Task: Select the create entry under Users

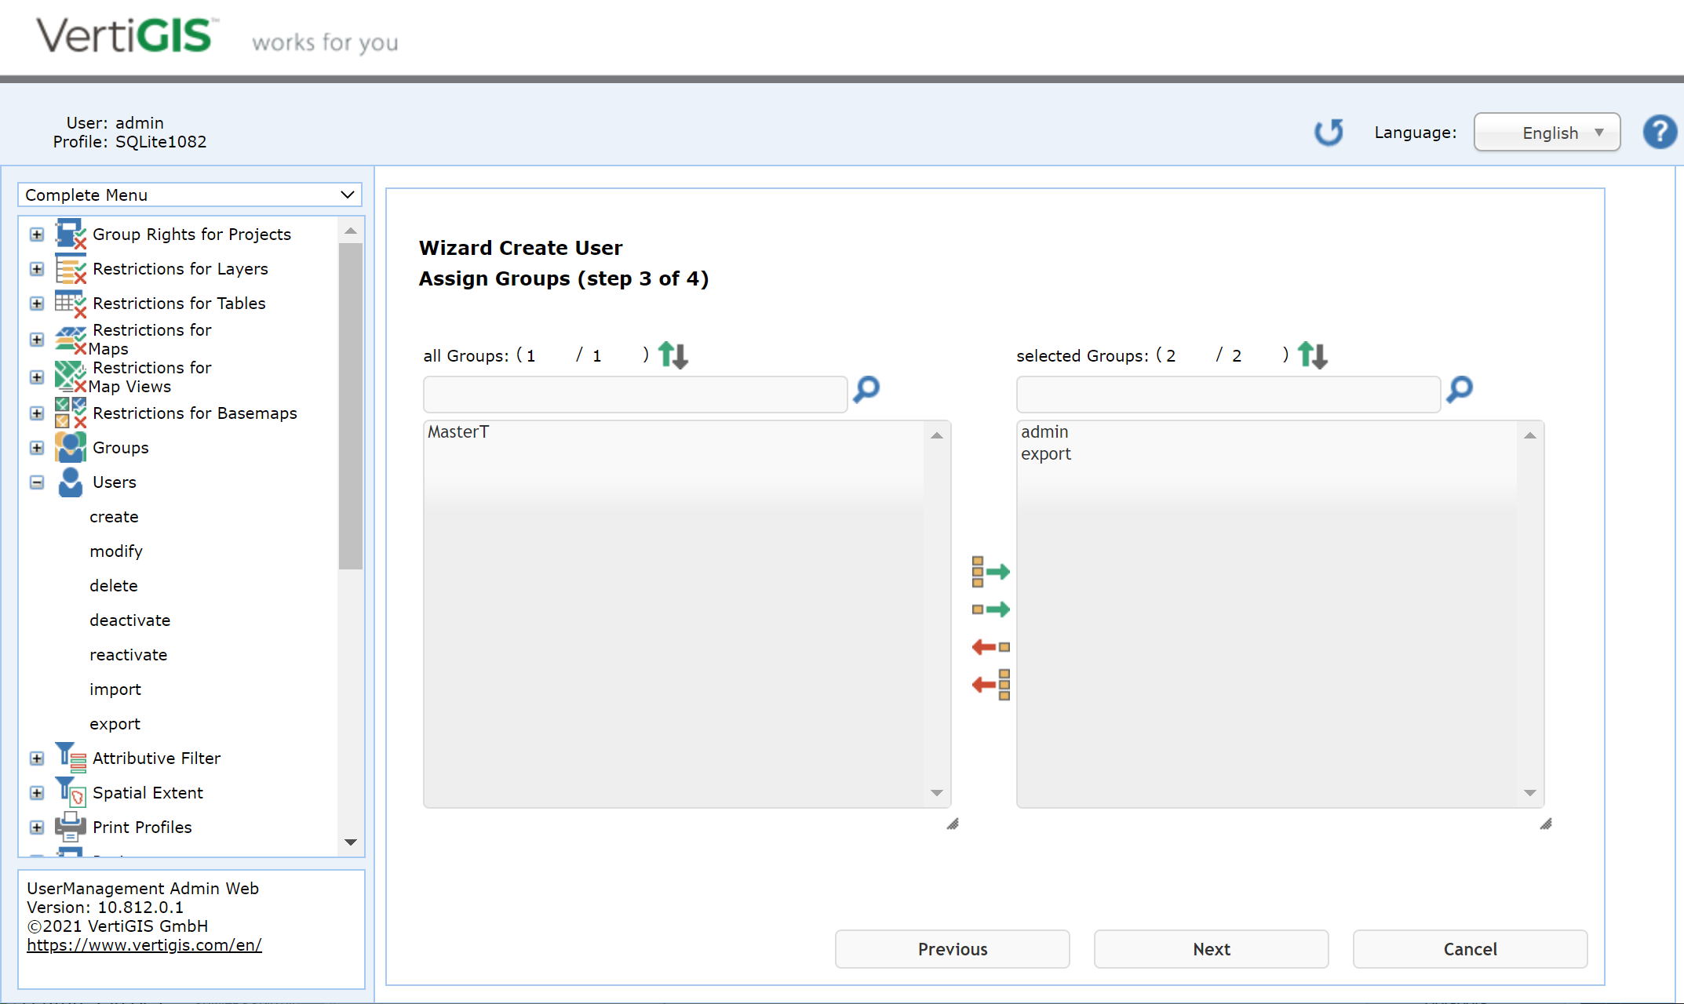Action: pyautogui.click(x=114, y=516)
